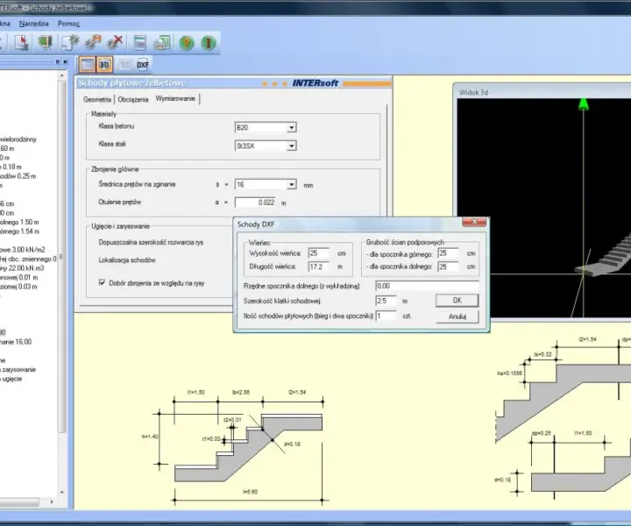This screenshot has height=526, width=631.
Task: Click 'nanie 16.00' row in left panel
Action: [16, 342]
